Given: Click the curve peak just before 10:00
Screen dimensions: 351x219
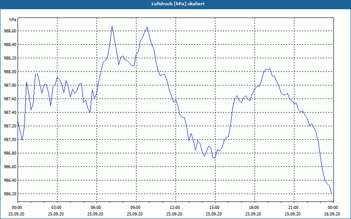Looking at the screenshot, I should point(147,27).
